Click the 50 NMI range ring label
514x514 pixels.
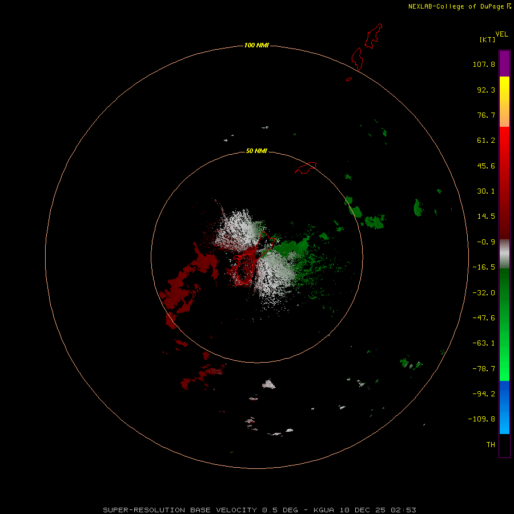click(x=256, y=151)
